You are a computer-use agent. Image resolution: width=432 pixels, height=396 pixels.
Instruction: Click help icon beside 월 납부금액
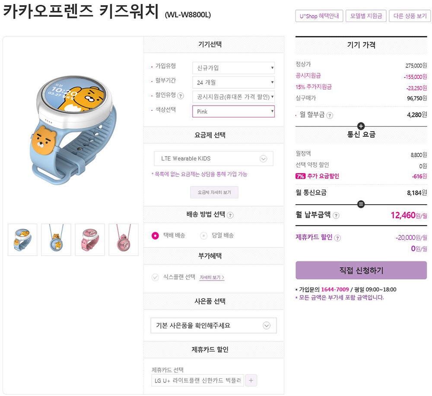(x=336, y=215)
